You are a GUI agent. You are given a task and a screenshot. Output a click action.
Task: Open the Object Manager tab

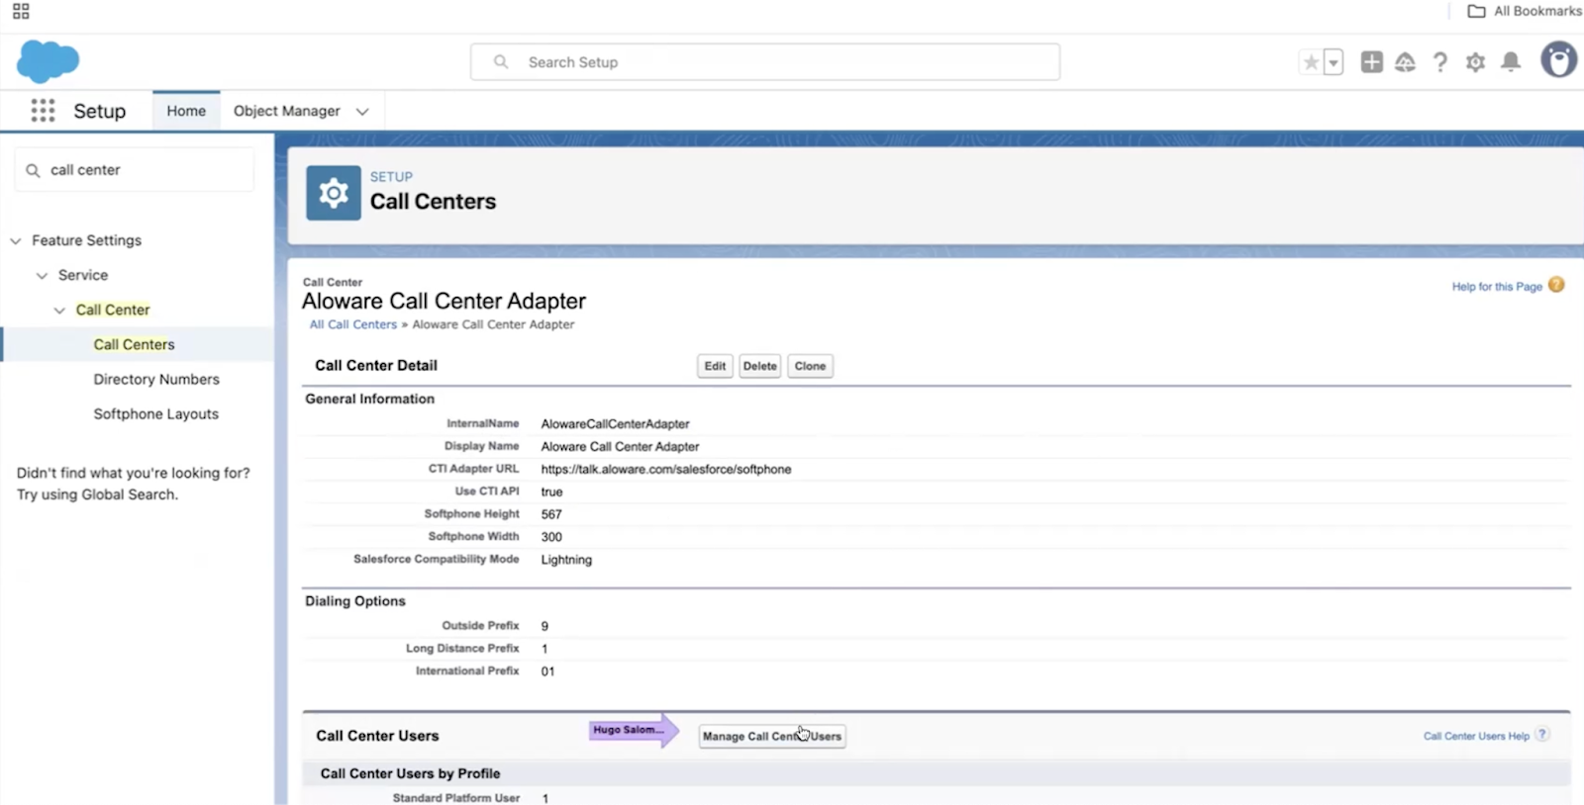click(x=287, y=111)
